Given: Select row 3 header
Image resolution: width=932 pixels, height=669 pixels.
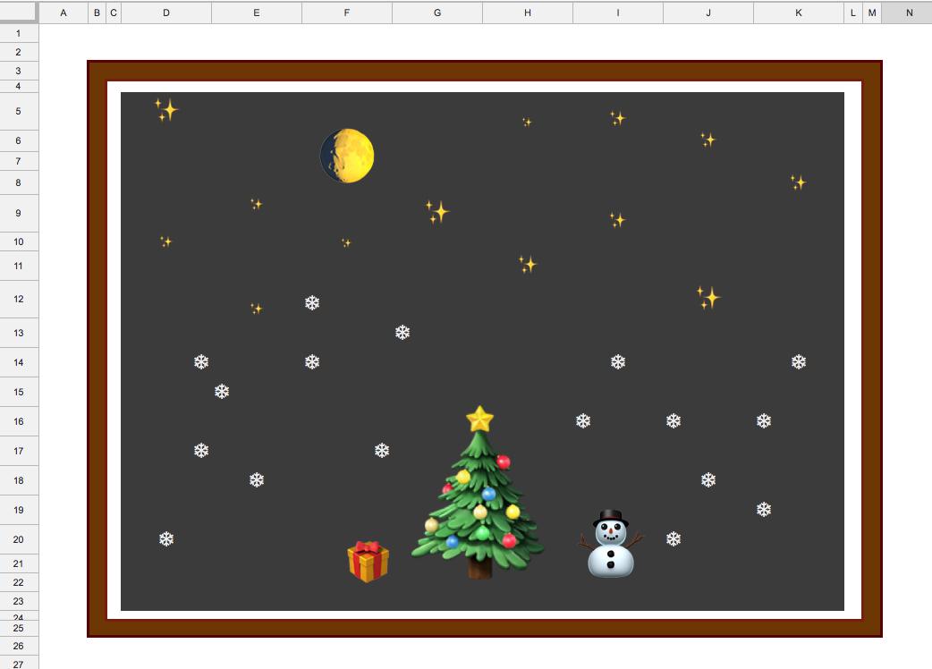Looking at the screenshot, I should tap(19, 71).
